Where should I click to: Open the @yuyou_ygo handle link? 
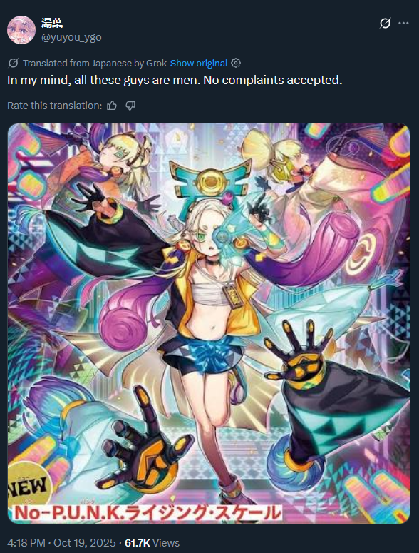pyautogui.click(x=71, y=37)
